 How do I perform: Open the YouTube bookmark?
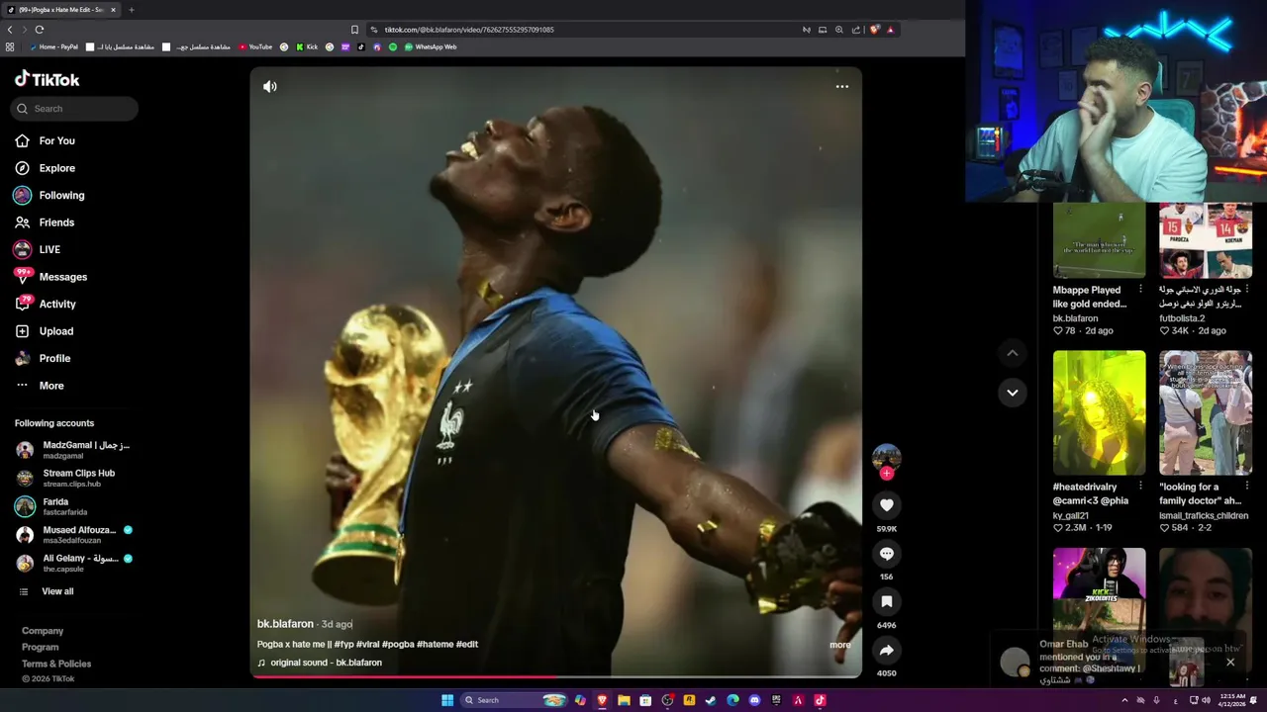pos(255,46)
